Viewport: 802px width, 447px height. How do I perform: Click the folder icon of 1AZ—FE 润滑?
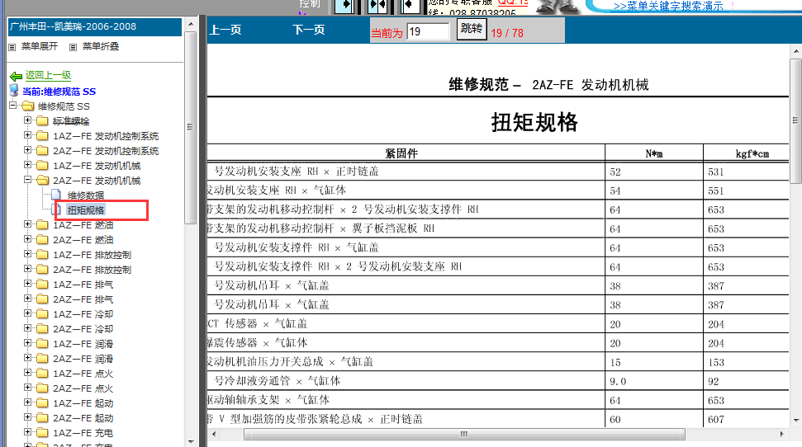point(42,343)
